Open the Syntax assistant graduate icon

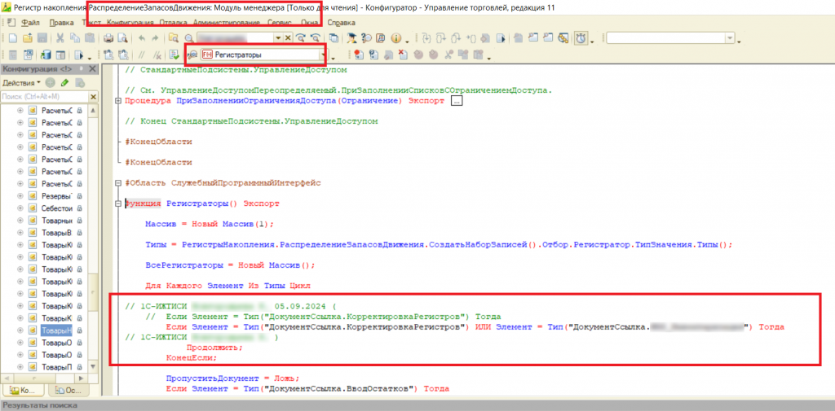[x=351, y=37]
